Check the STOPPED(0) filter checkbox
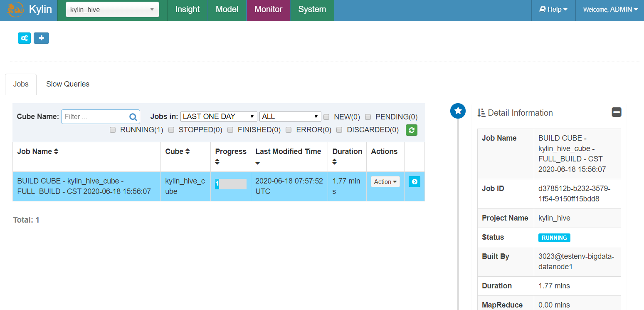This screenshot has height=310, width=644. [x=171, y=130]
